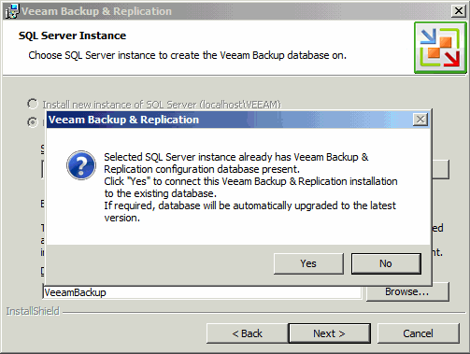Screen dimensions: 470x354
Task: Click the Next > button
Action: point(330,333)
